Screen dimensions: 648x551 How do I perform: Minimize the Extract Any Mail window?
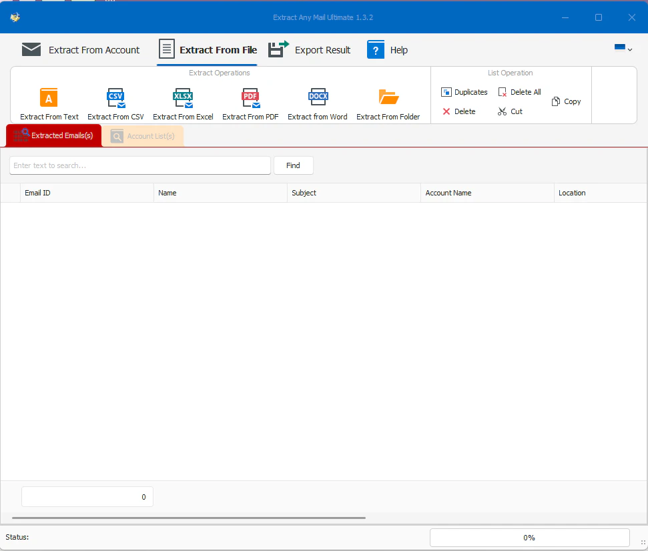(565, 17)
